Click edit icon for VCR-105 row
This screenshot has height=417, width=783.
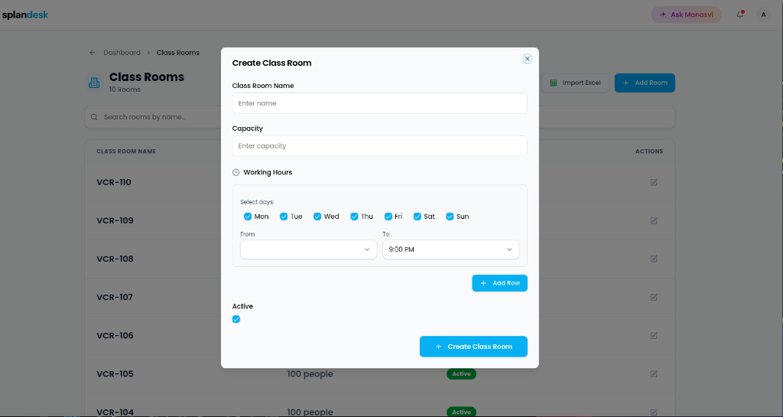click(x=654, y=373)
